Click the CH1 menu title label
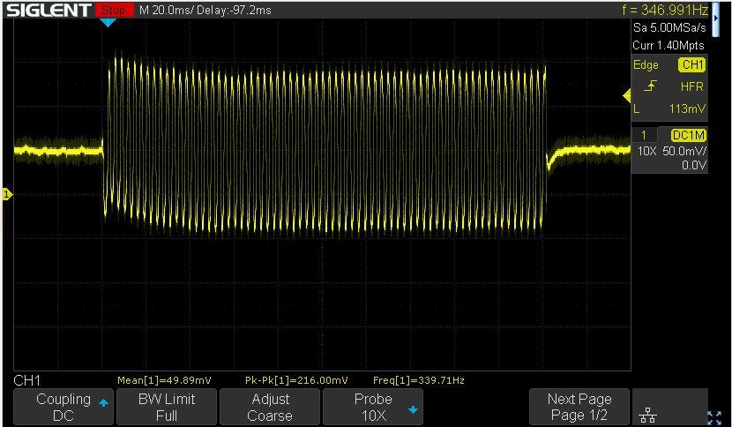Image resolution: width=732 pixels, height=427 pixels. pos(27,381)
